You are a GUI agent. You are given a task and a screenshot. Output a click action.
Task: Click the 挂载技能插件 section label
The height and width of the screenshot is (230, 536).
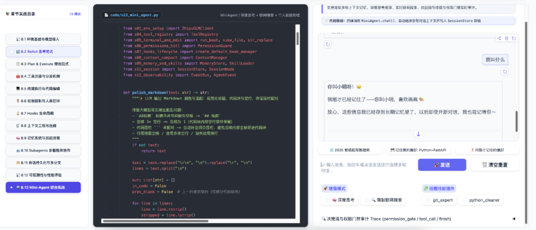pos(439,188)
